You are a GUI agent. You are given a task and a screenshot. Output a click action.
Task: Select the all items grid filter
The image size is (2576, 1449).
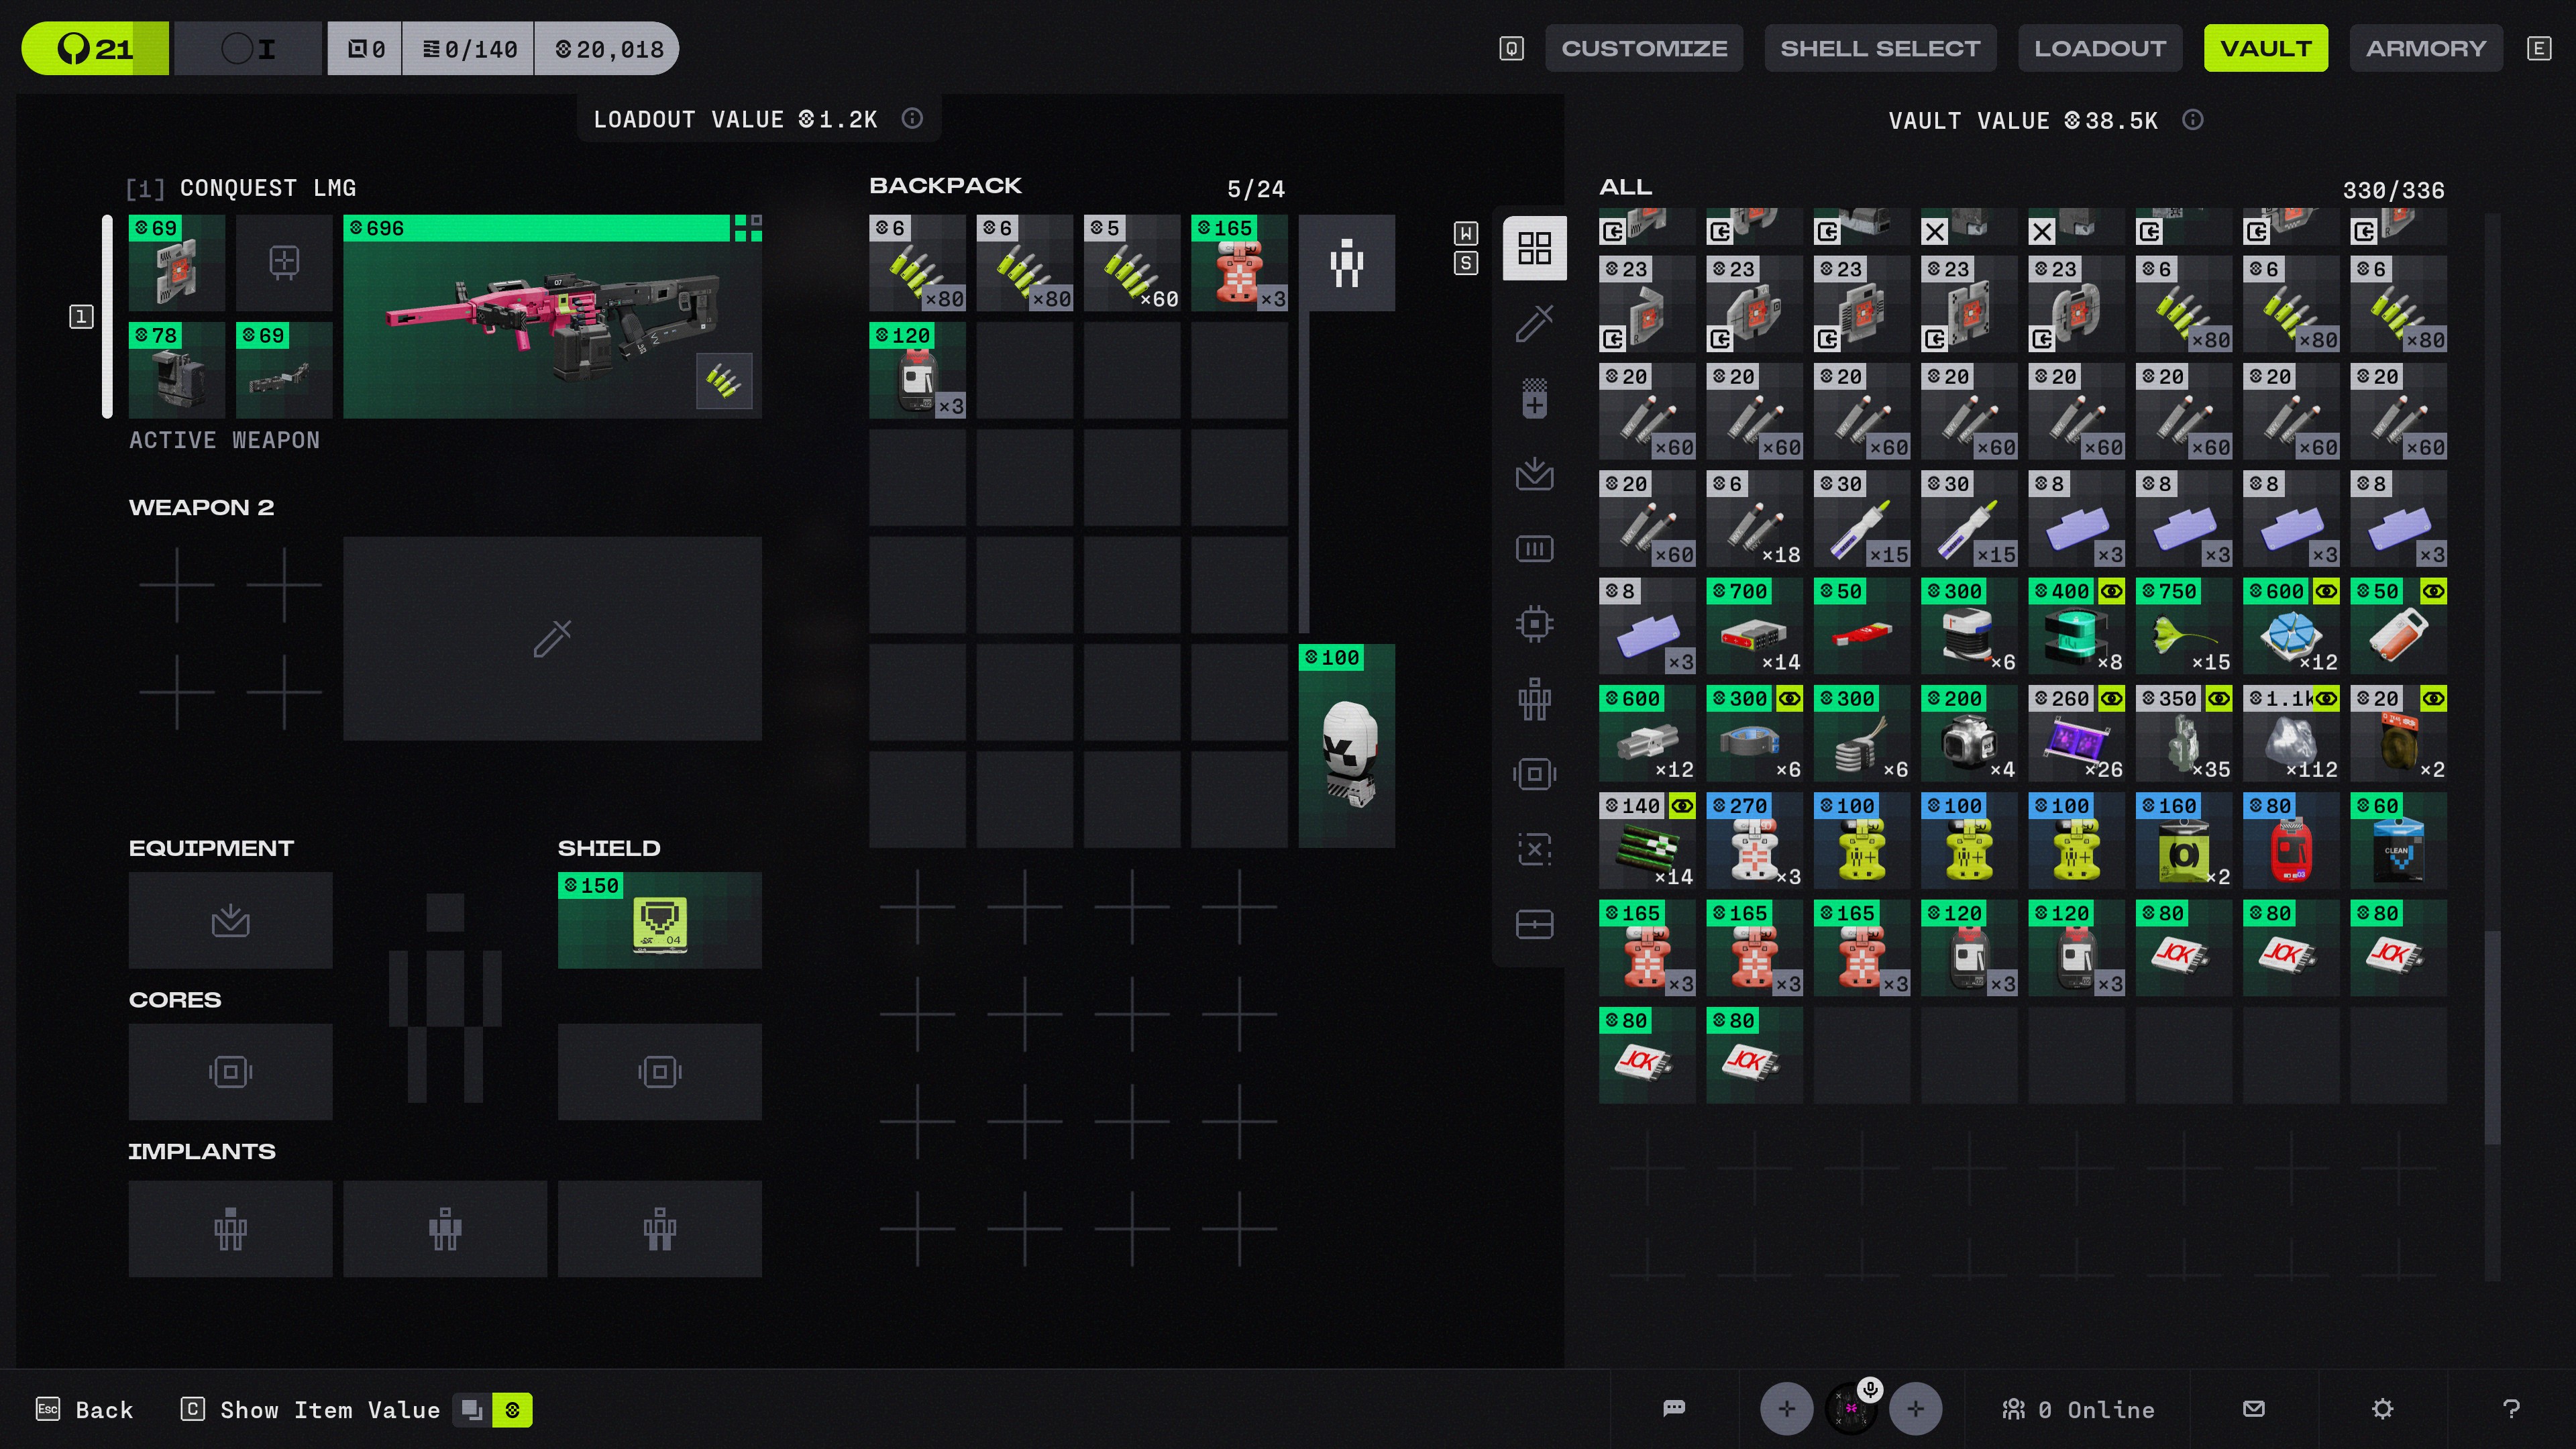1534,248
